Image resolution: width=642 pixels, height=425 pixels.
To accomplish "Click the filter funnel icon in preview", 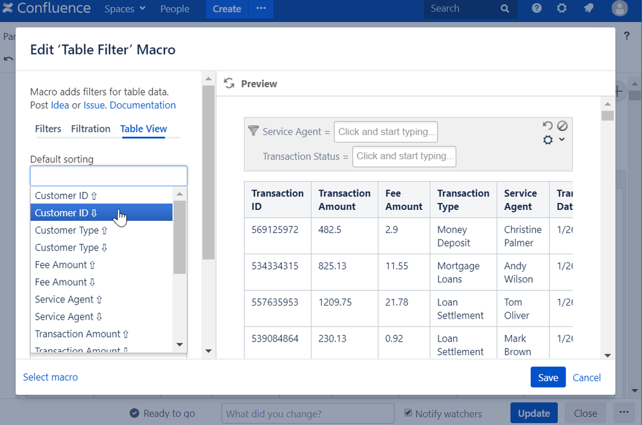I will 253,130.
